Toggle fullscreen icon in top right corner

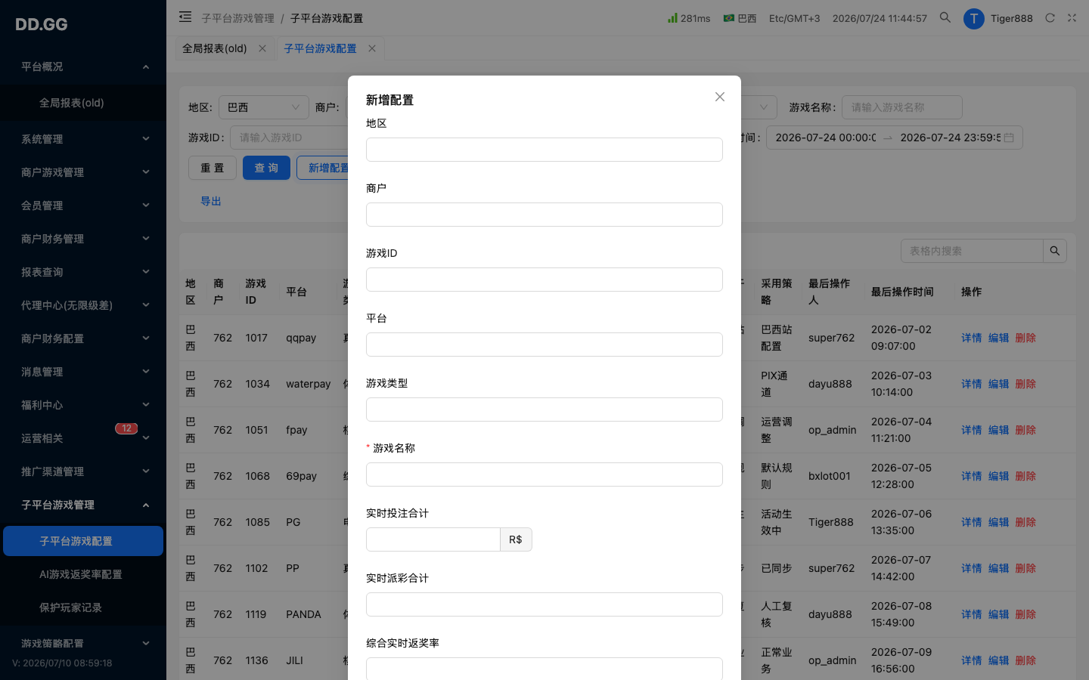coord(1072,18)
